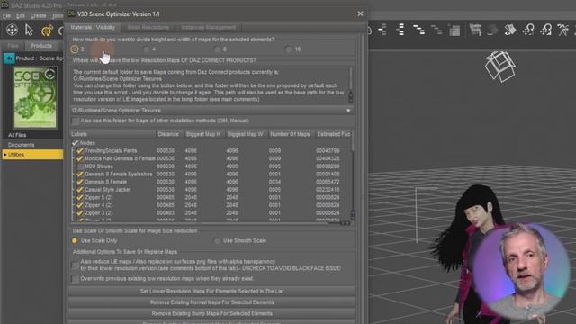Enable 'Overwrite previous existing low resolution maps'

(x=76, y=279)
